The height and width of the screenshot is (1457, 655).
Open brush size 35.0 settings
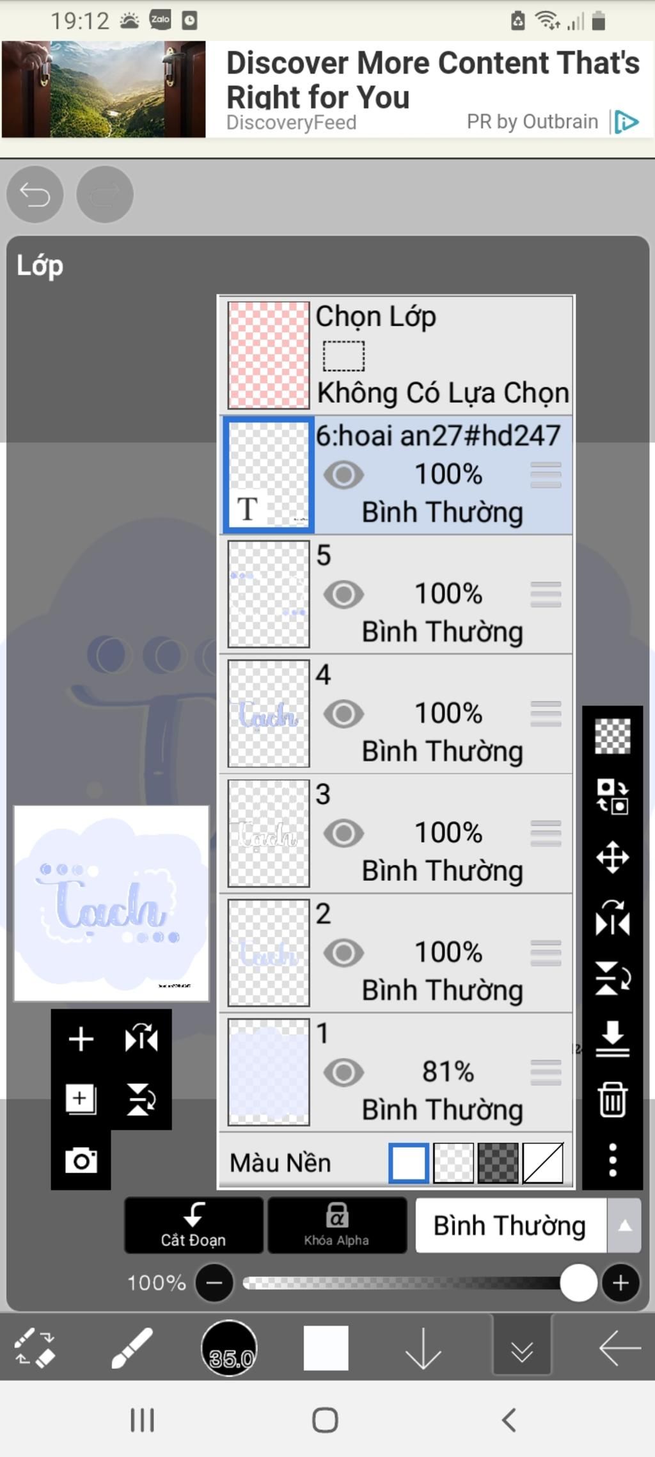[229, 1348]
